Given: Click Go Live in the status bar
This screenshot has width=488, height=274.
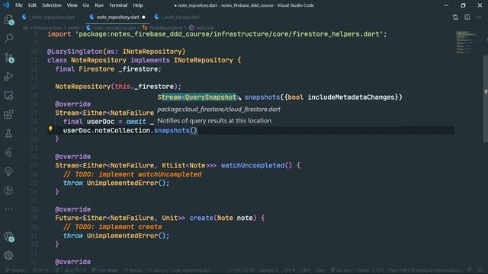Looking at the screenshot, I should point(341,270).
